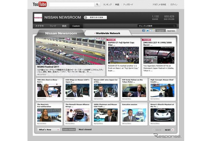Click the 1,130 subscriber count
The image size is (212, 141).
[x=155, y=17]
